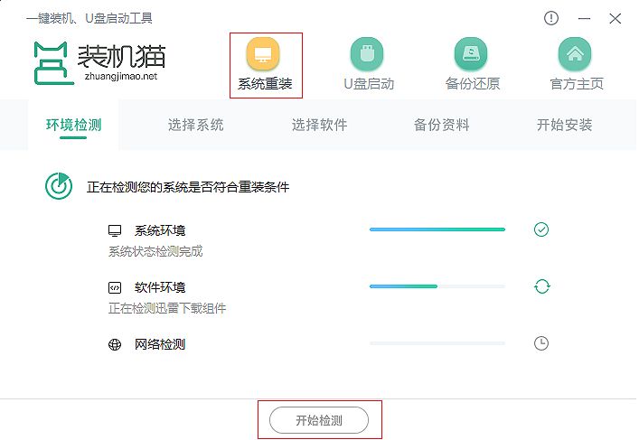639x440 pixels.
Task: Click the pending clock status icon
Action: tap(541, 343)
